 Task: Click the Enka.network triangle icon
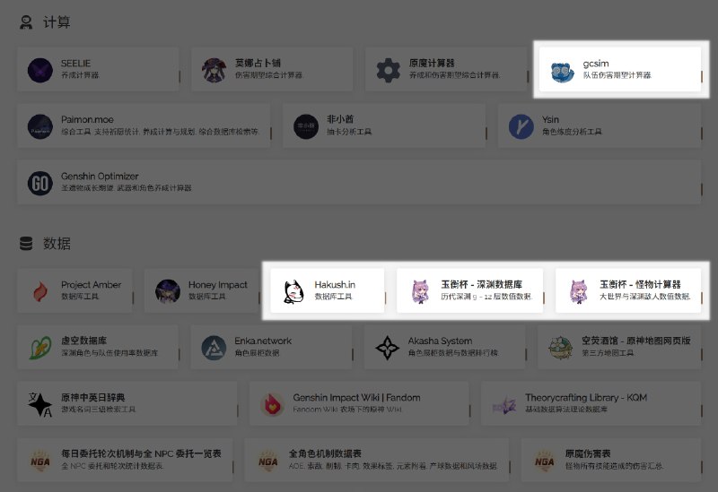(x=214, y=347)
